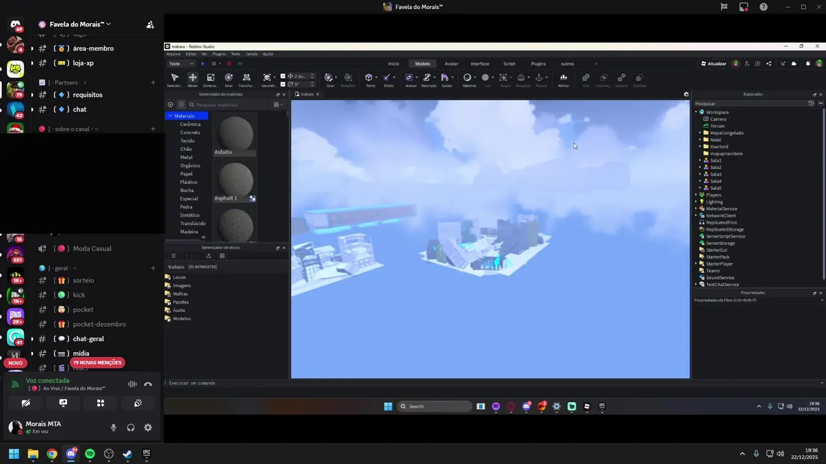Select the Selecionar arrow tool in Roblox Studio

click(x=174, y=80)
